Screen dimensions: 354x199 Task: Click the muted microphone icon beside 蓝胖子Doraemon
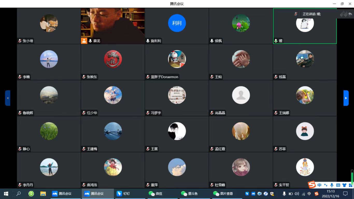(x=148, y=77)
